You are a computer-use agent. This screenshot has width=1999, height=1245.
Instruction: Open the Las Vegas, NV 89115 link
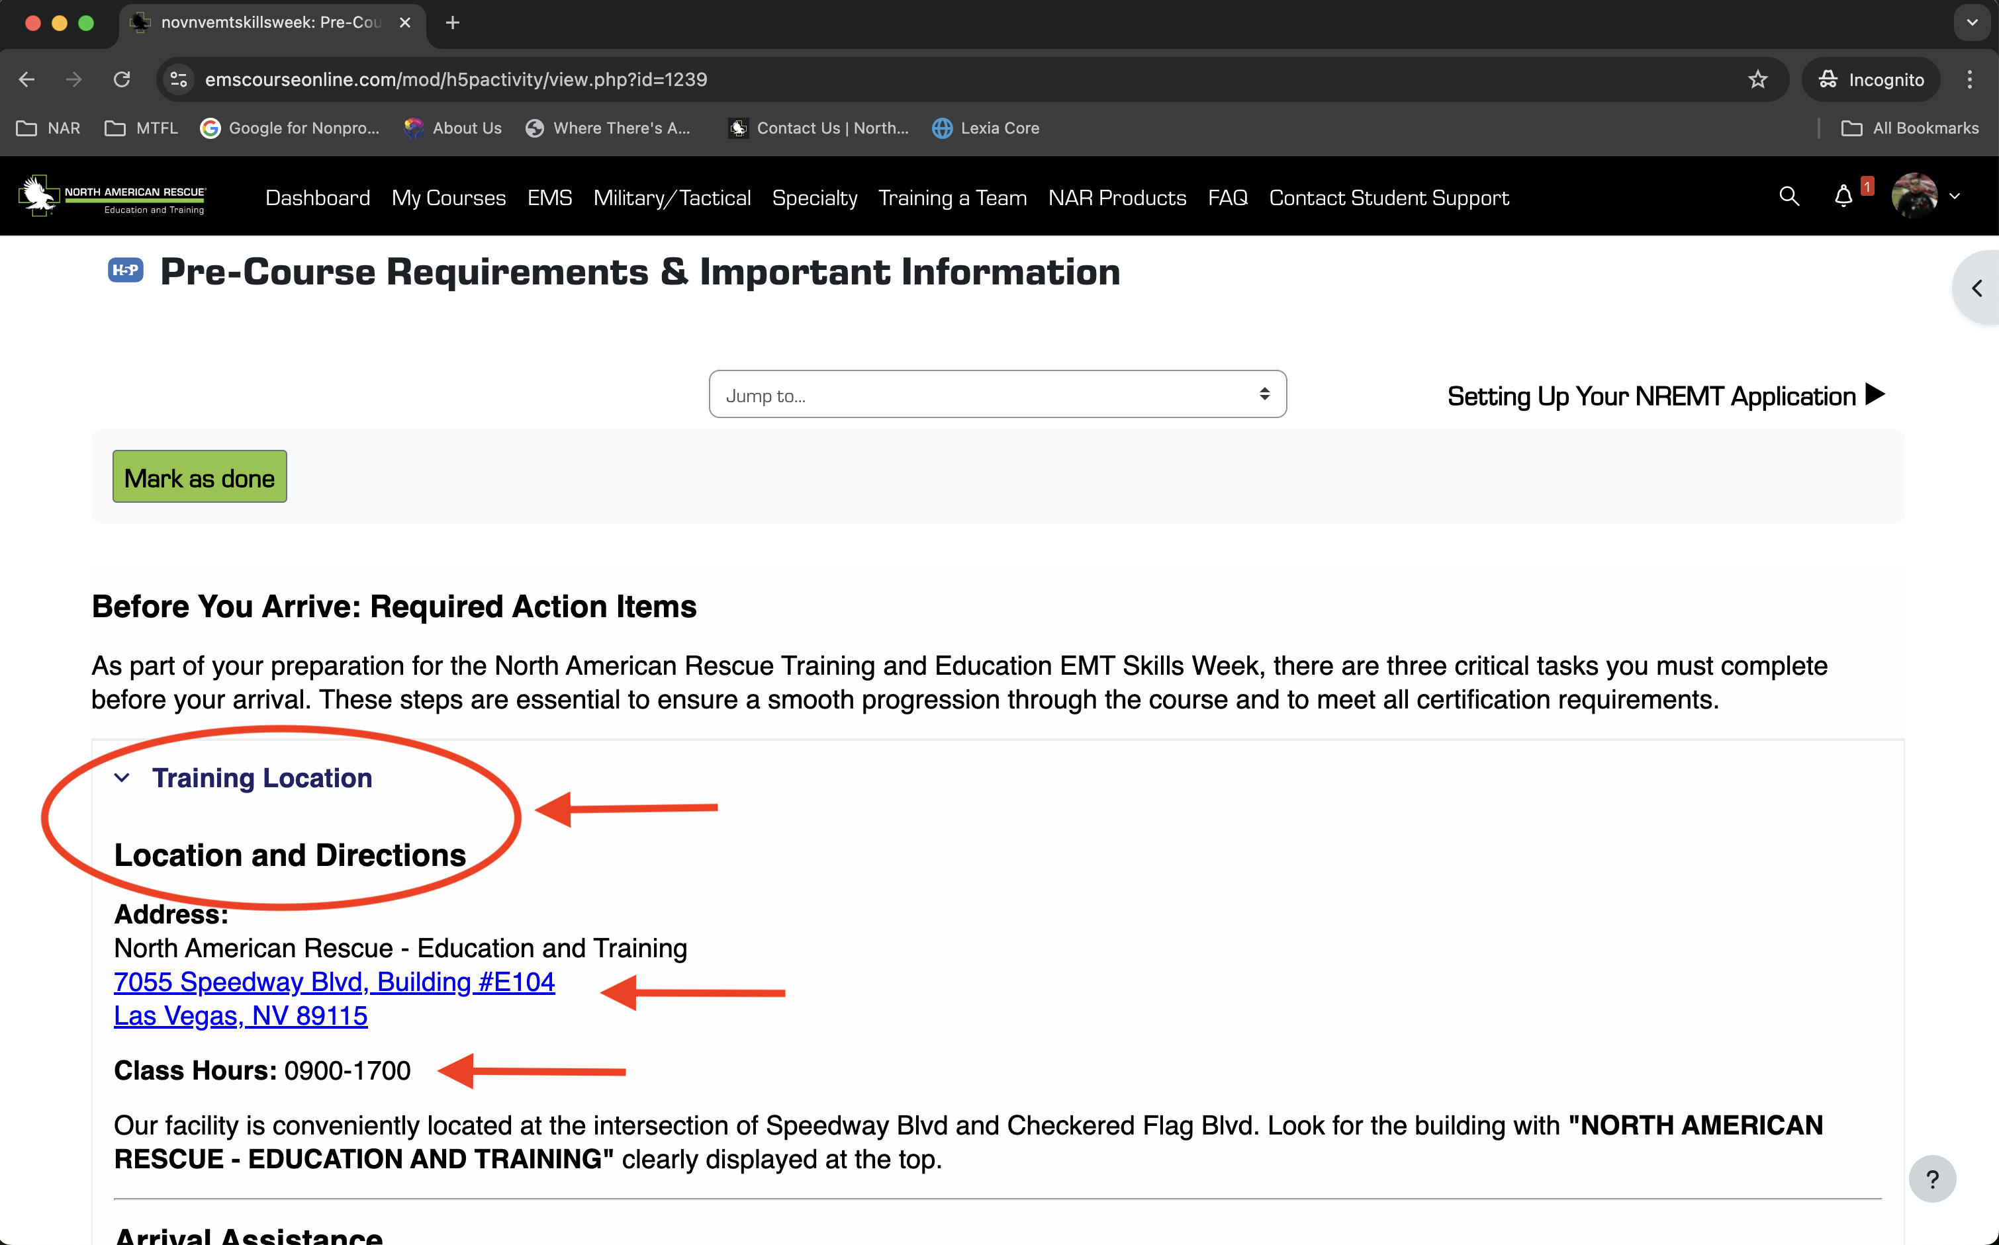[240, 1015]
